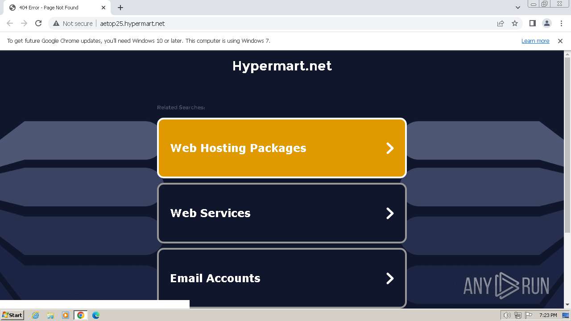Select the 404 Error - Page Not Found tab
This screenshot has height=321, width=571.
tap(57, 8)
